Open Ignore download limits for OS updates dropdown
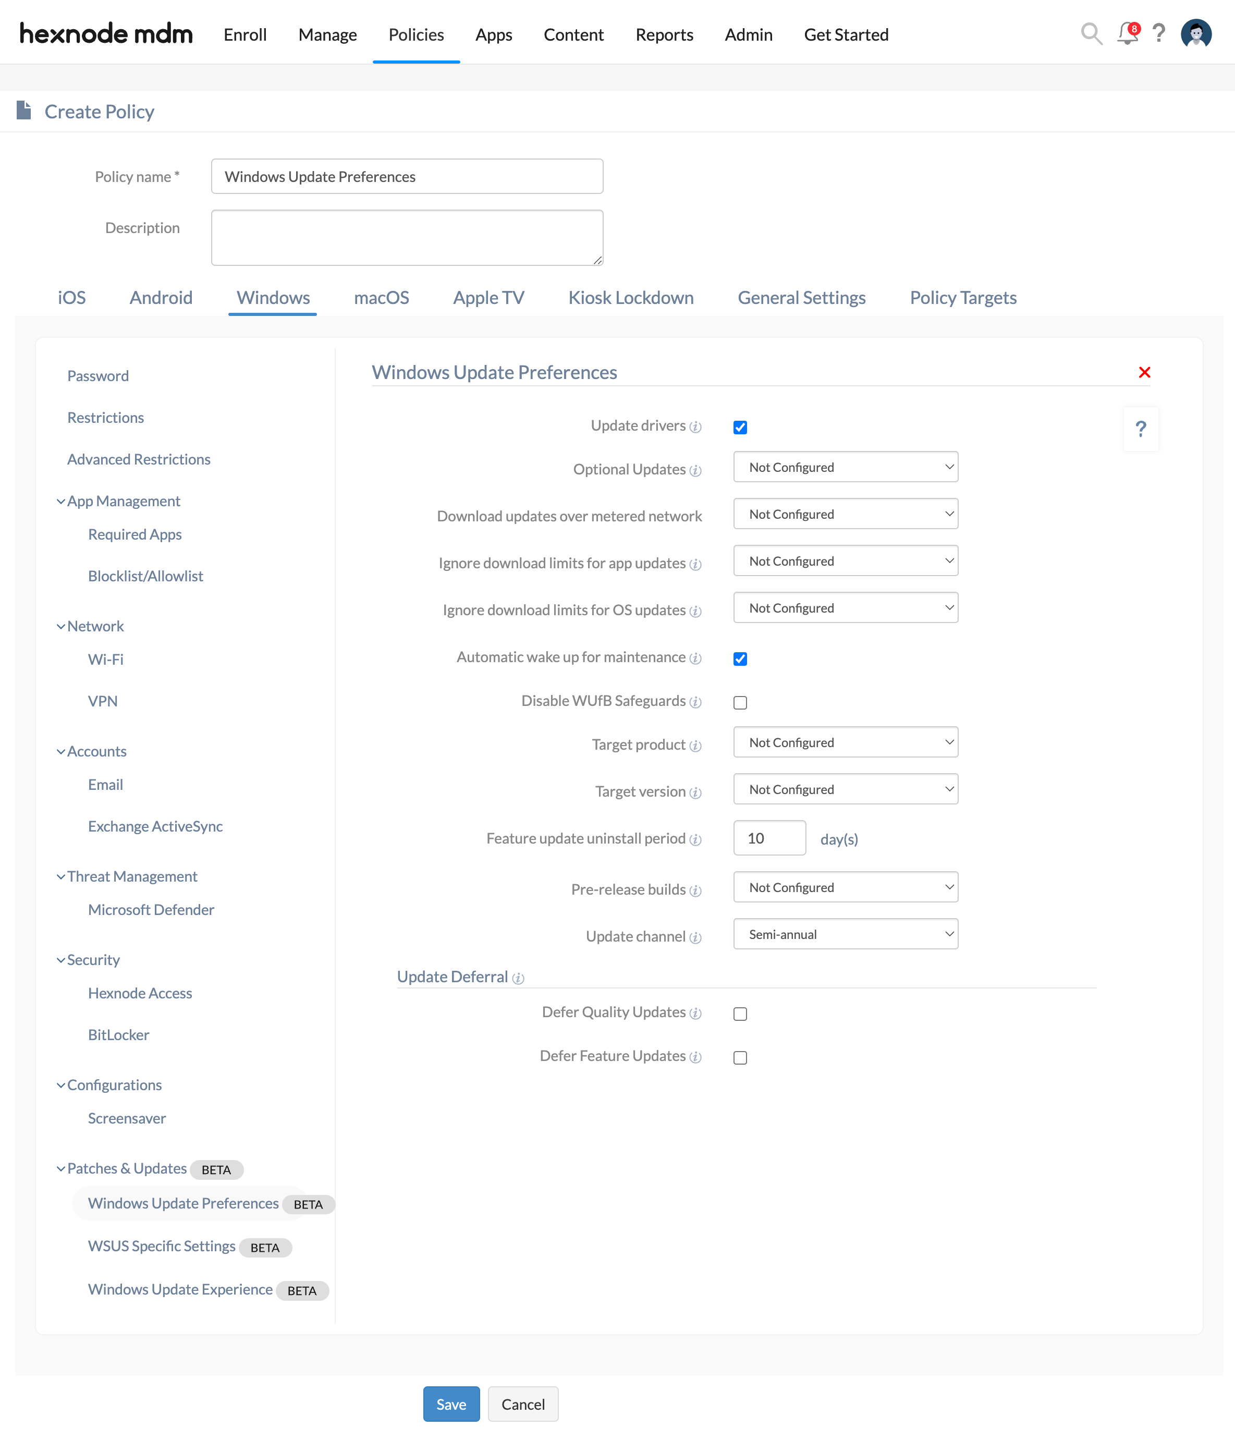Image resolution: width=1235 pixels, height=1440 pixels. (x=845, y=607)
